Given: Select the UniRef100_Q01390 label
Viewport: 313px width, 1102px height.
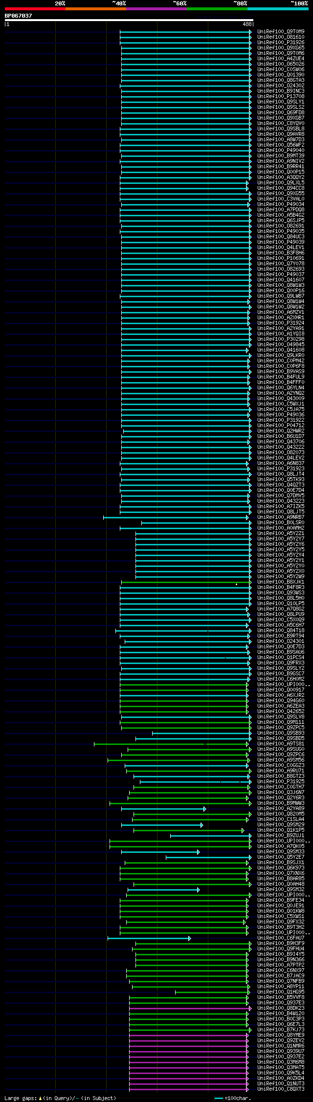Looking at the screenshot, I should [x=281, y=75].
